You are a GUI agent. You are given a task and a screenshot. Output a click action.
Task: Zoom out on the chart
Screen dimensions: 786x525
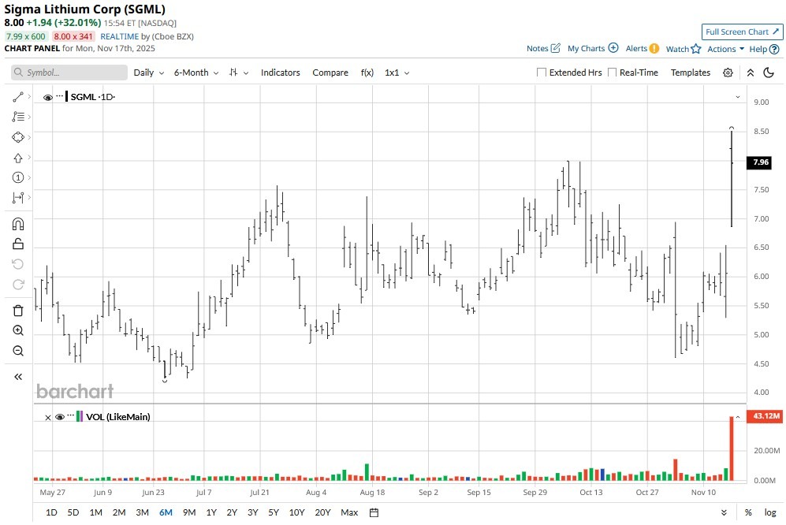18,351
